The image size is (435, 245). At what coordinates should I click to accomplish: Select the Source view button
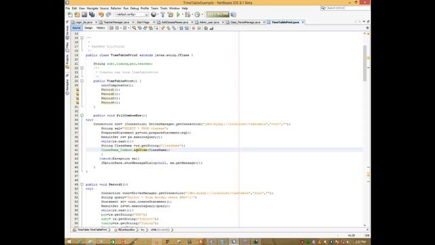point(76,28)
